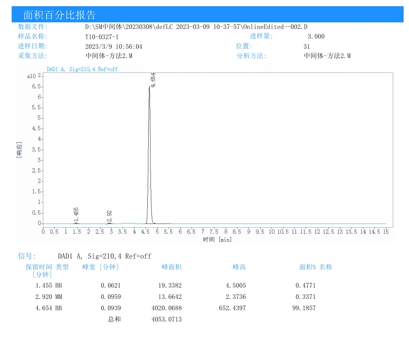Click the 进样日期 label

point(33,46)
